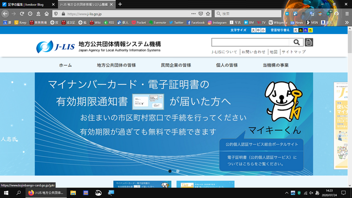
Task: Open the Wikipedia bookmark
Action: click(278, 23)
